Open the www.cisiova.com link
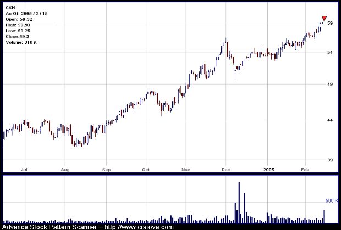The image size is (341, 230). click(139, 227)
